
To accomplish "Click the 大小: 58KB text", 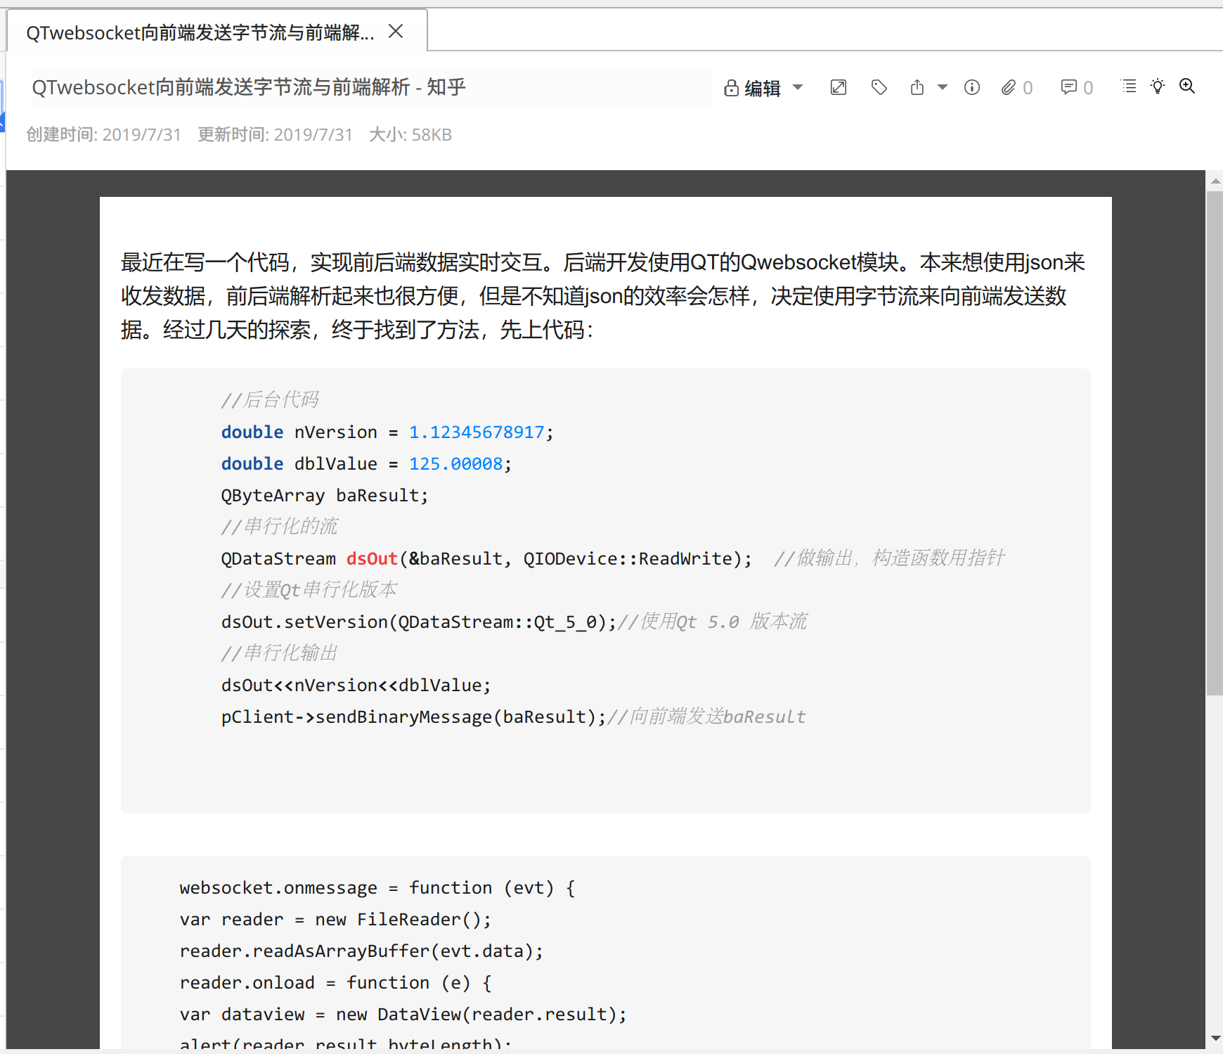I will pos(410,134).
